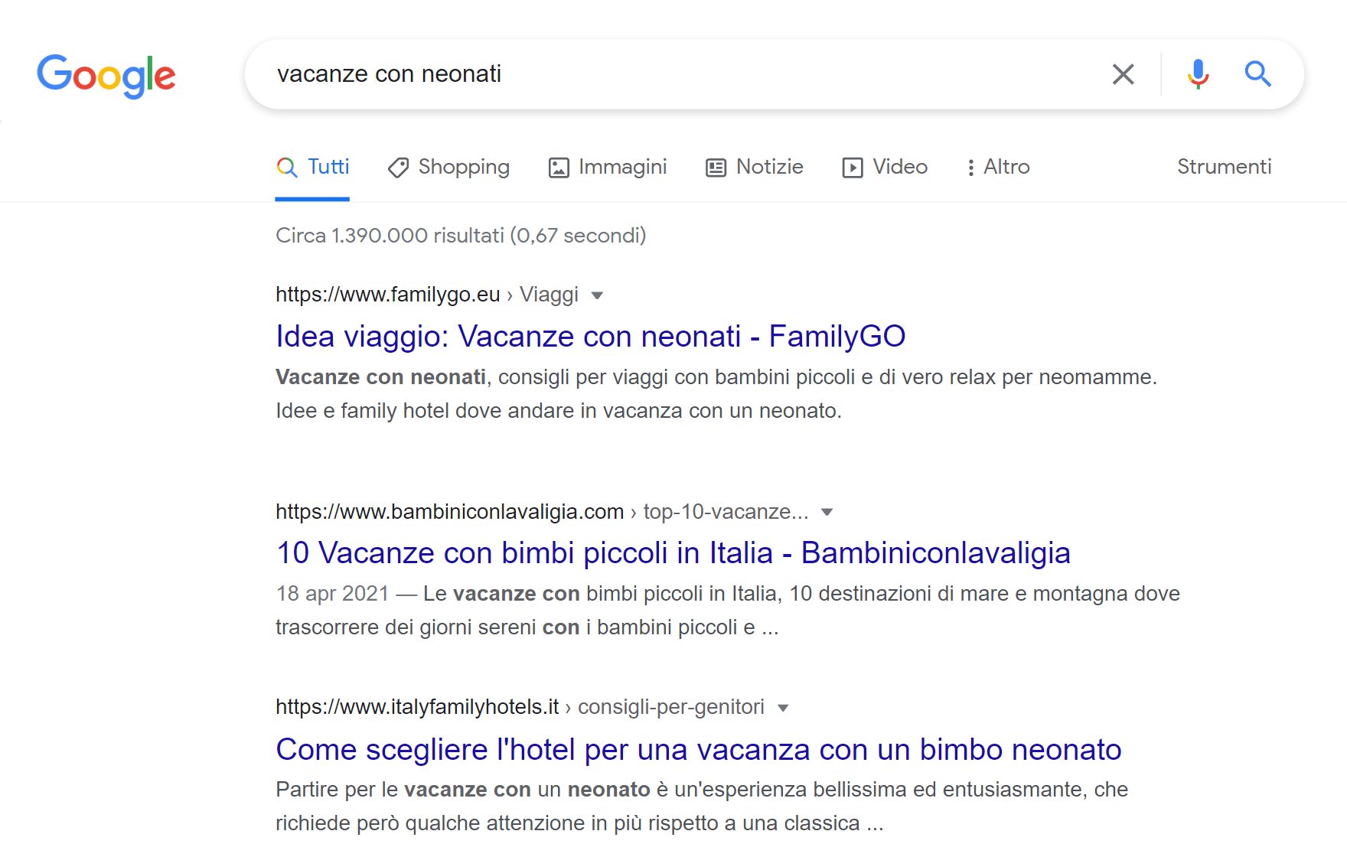Click the 'top-10-vacanze...' breadcrumb text

point(726,512)
